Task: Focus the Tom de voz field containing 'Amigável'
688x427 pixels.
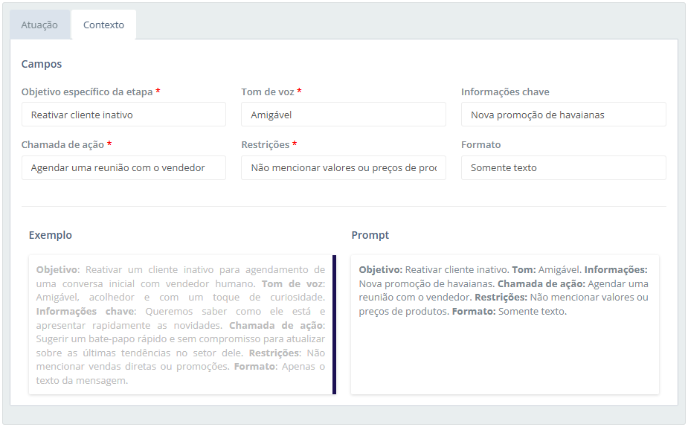Action: [343, 115]
